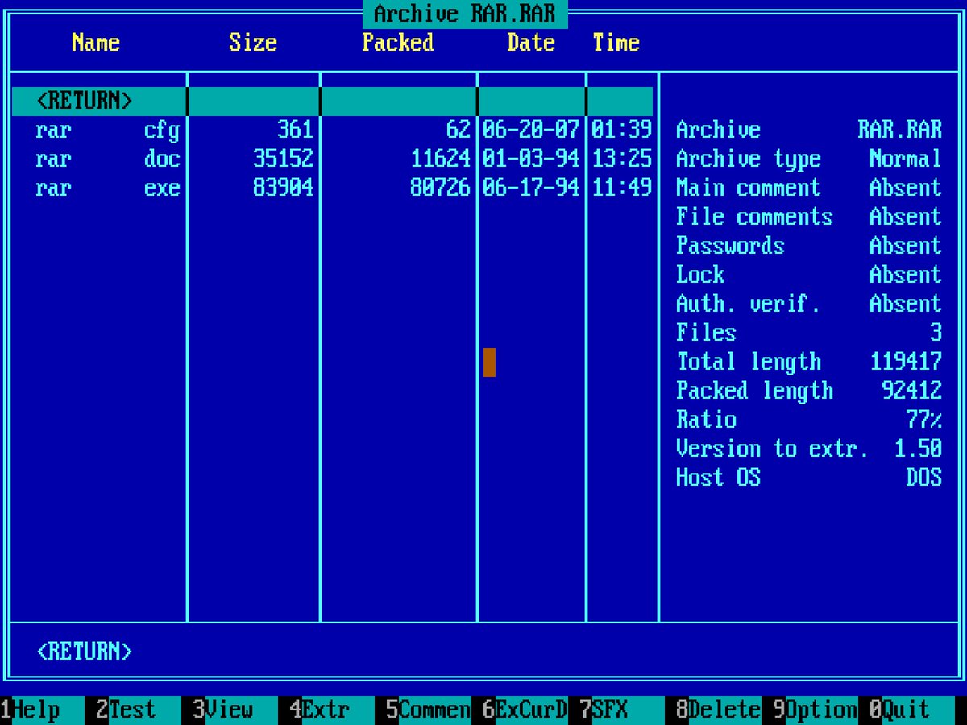This screenshot has height=725, width=967.
Task: Click the File comments info line
Action: tap(809, 217)
